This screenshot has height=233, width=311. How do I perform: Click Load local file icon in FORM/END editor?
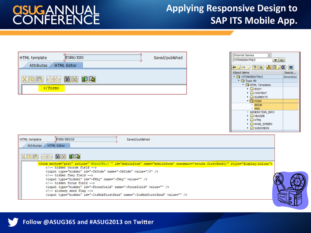[x=85, y=79]
